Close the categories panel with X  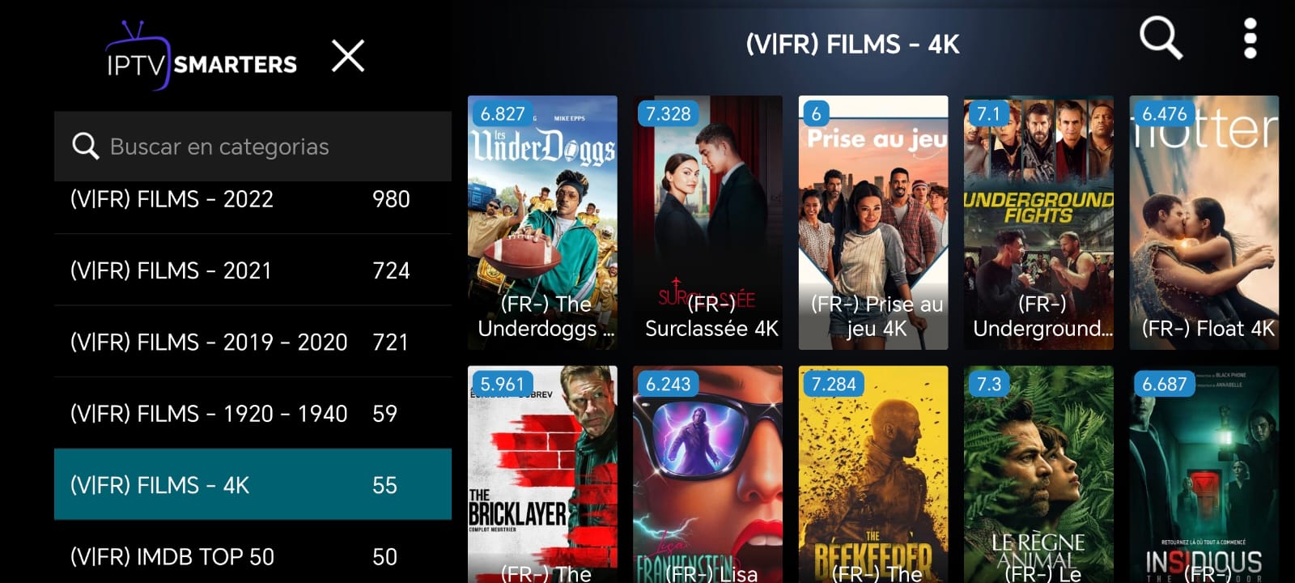348,56
